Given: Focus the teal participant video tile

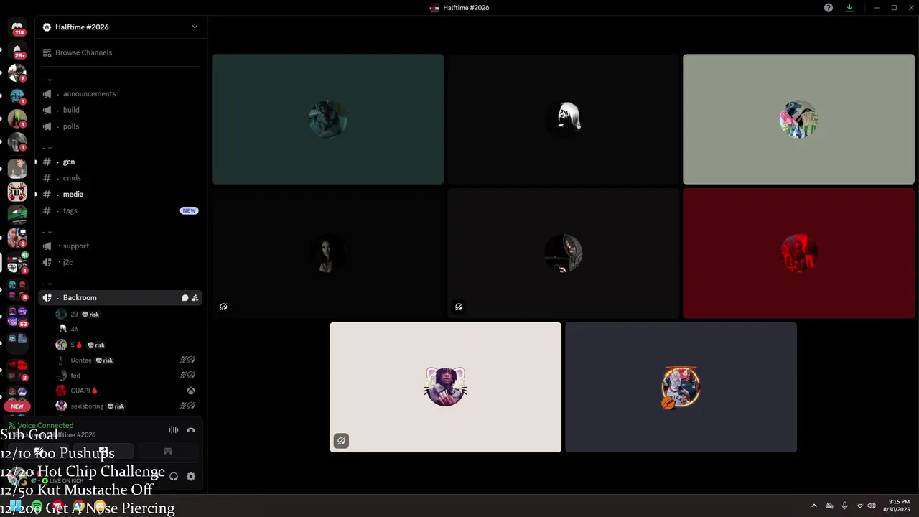Looking at the screenshot, I should coord(327,119).
